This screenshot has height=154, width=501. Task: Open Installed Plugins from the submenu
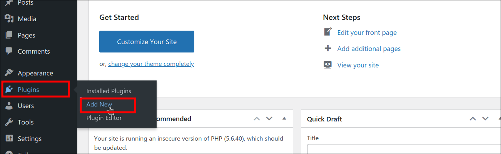coord(109,91)
